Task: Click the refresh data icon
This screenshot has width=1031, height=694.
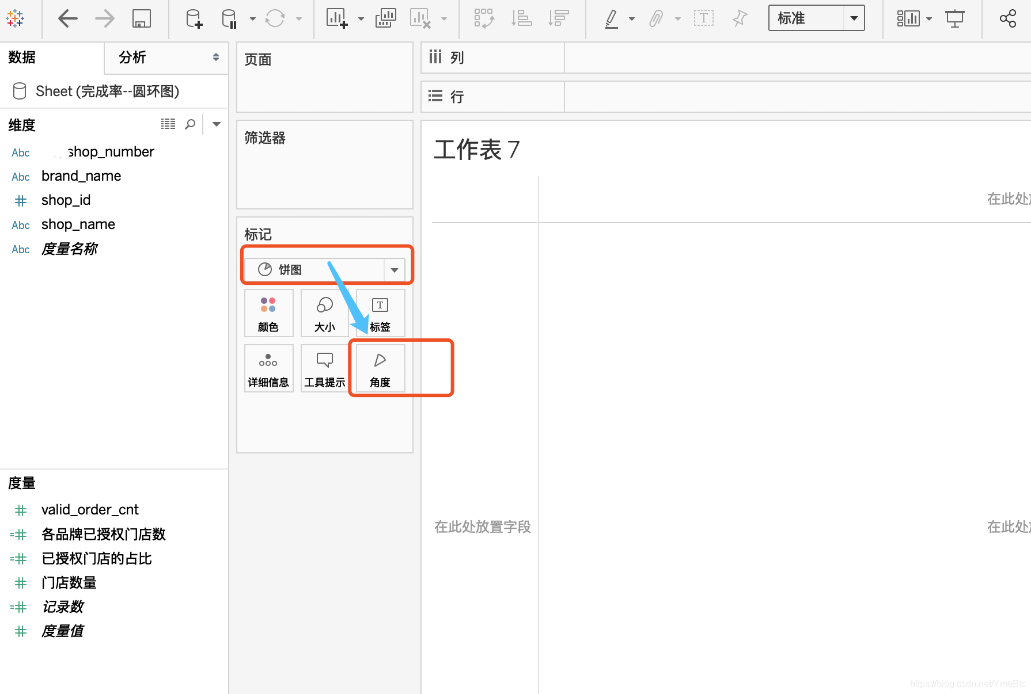Action: coord(275,18)
